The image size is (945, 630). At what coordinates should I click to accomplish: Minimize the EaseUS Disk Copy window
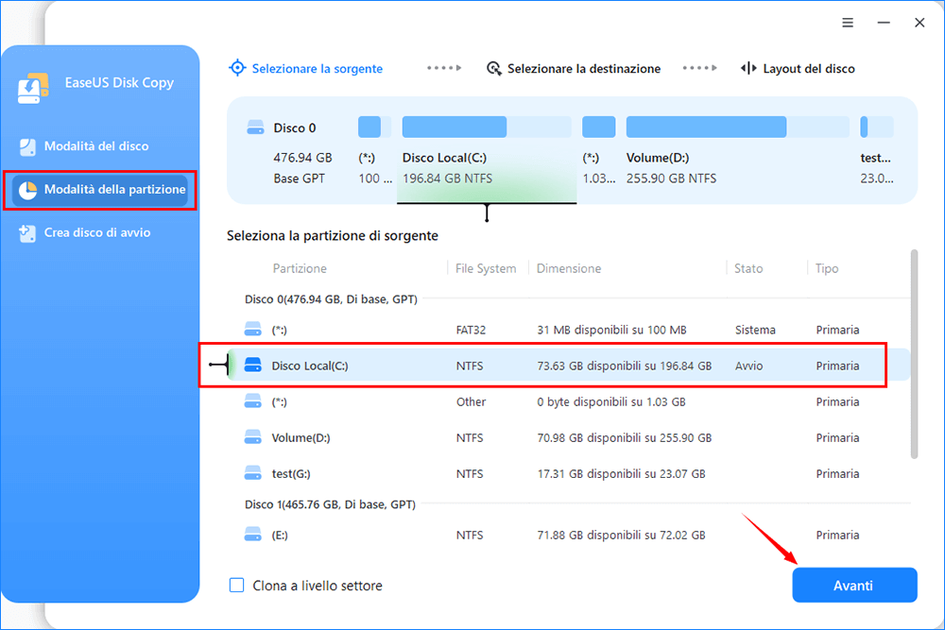[x=884, y=23]
